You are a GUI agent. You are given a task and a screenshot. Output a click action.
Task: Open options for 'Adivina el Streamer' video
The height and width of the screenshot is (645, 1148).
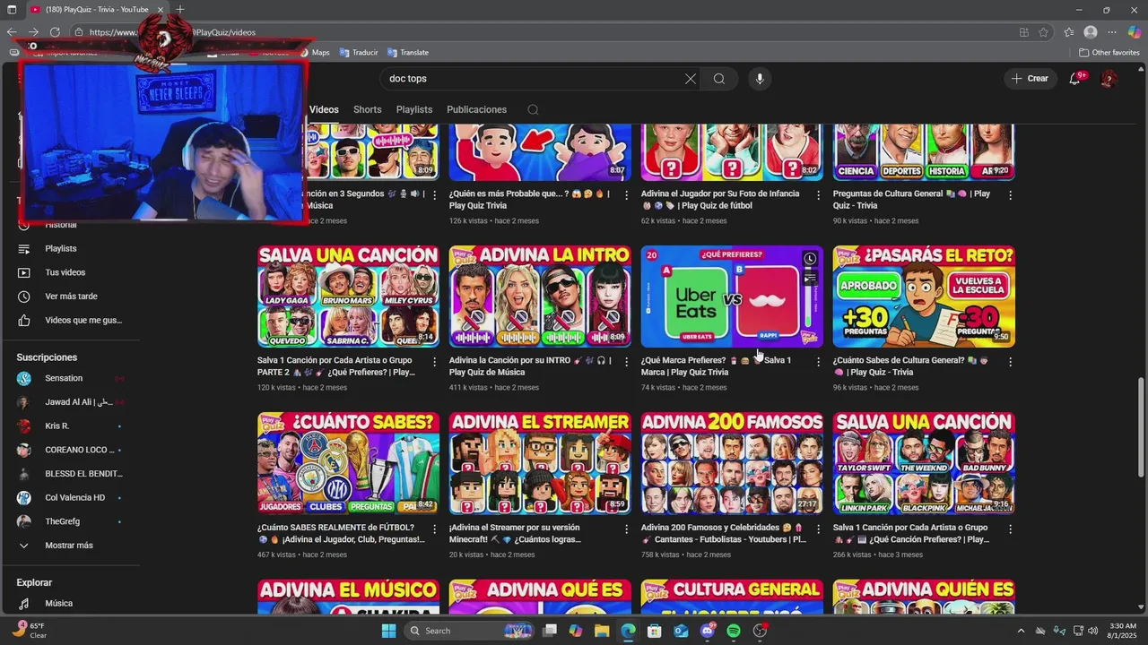(626, 529)
